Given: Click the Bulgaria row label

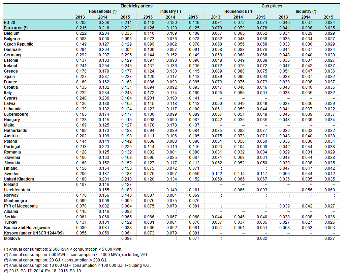Looking at the screenshot, I should pyautogui.click(x=12, y=39).
